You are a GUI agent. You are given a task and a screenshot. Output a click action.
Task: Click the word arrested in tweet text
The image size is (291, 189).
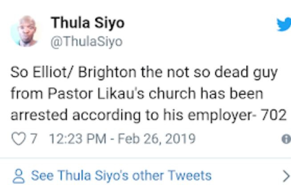38,115
